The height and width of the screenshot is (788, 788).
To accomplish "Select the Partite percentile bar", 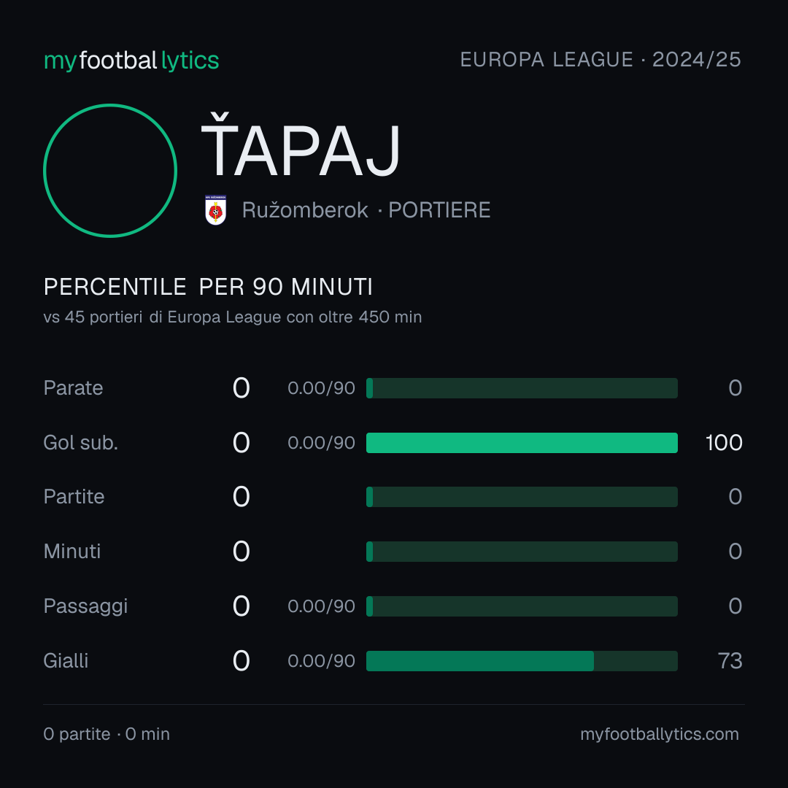I will pyautogui.click(x=522, y=497).
